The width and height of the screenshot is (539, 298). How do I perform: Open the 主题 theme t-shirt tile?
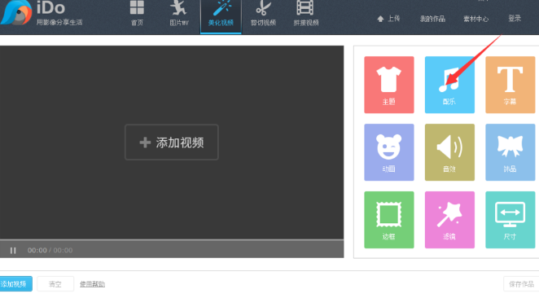point(389,85)
